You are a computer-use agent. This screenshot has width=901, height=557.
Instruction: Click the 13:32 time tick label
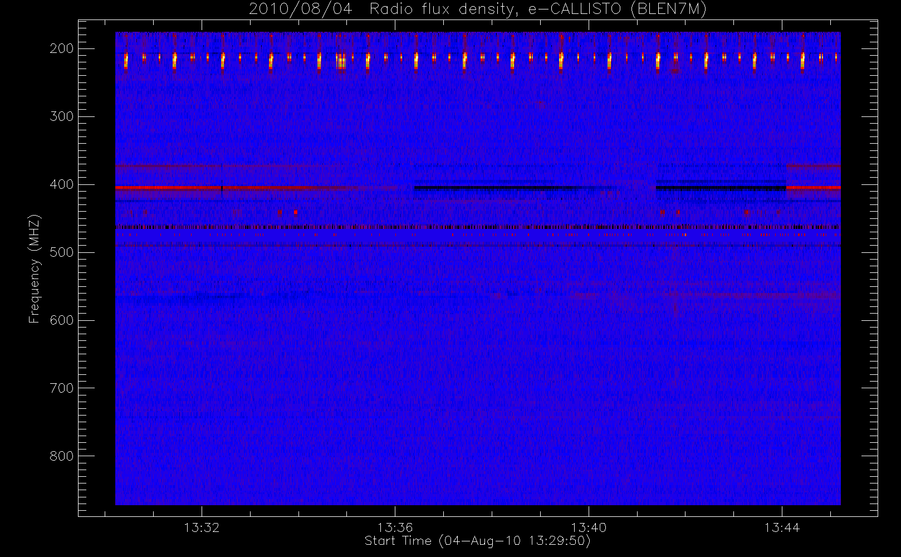click(202, 527)
